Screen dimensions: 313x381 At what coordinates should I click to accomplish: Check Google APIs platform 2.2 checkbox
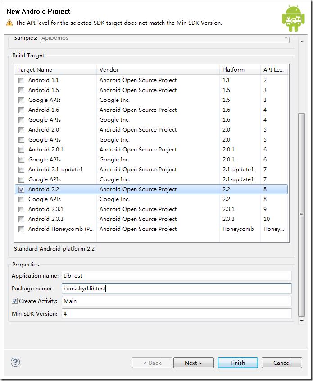tap(21, 199)
